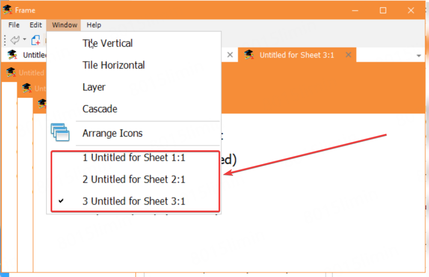429x277 pixels.
Task: Choose Tile Vertical from Window menu
Action: point(107,43)
